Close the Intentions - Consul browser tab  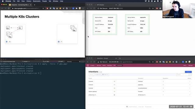(116, 58)
